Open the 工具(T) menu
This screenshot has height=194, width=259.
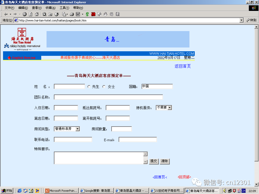pyautogui.click(x=64, y=8)
